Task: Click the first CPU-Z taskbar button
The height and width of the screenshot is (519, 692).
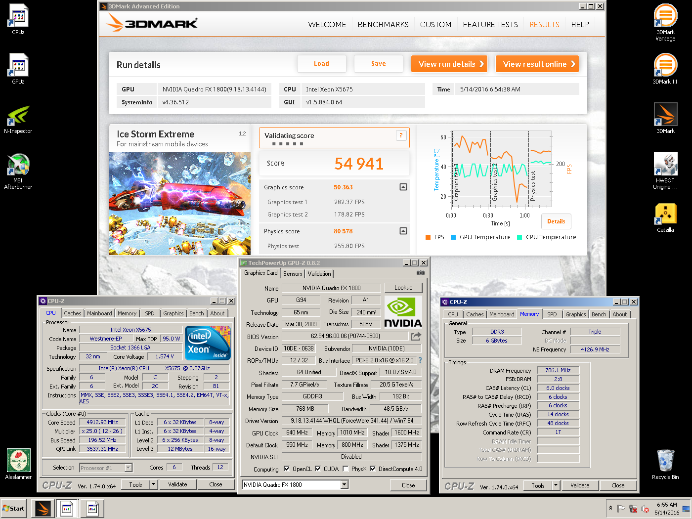Action: tap(67, 509)
